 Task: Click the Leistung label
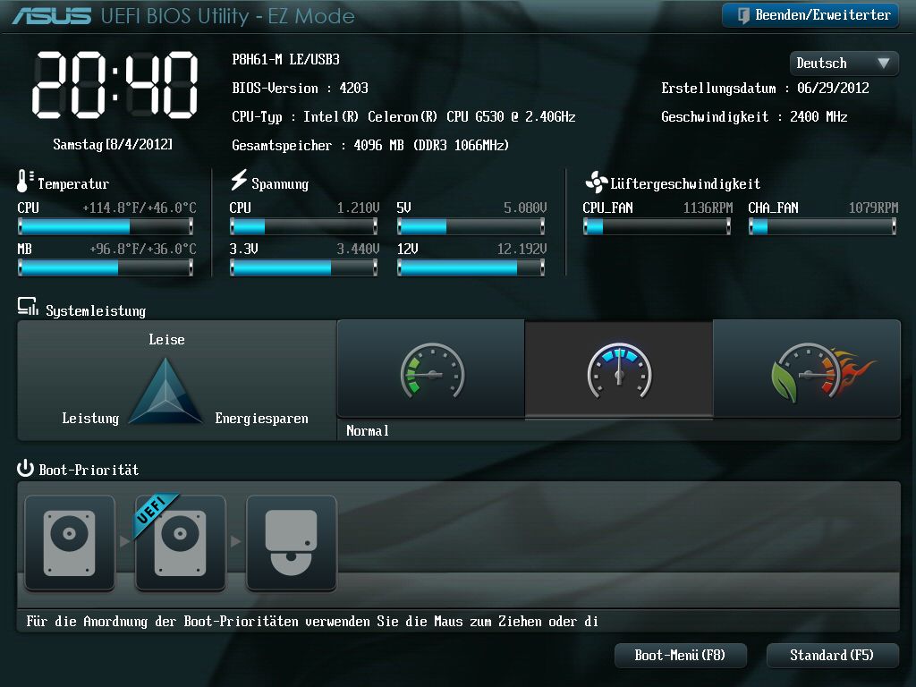tap(90, 419)
